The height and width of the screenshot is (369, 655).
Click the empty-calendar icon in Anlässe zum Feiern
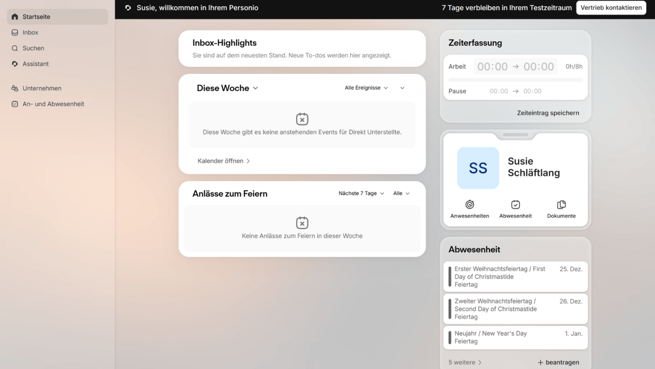tap(302, 222)
